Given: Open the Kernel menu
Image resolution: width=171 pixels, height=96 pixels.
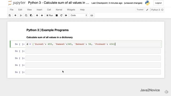Looking at the screenshot, I should pos(59,10).
